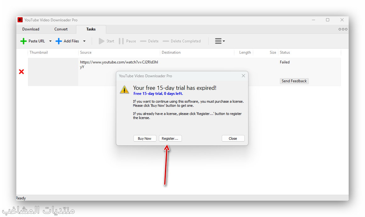Click the Close button in dialog
365x217 pixels.
[x=233, y=138]
